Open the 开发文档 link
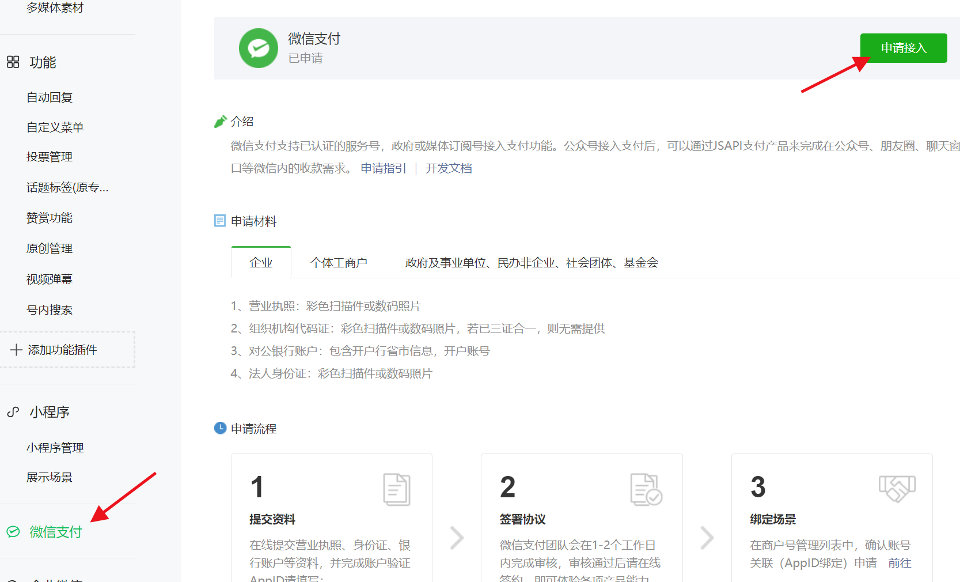960x582 pixels. point(449,168)
